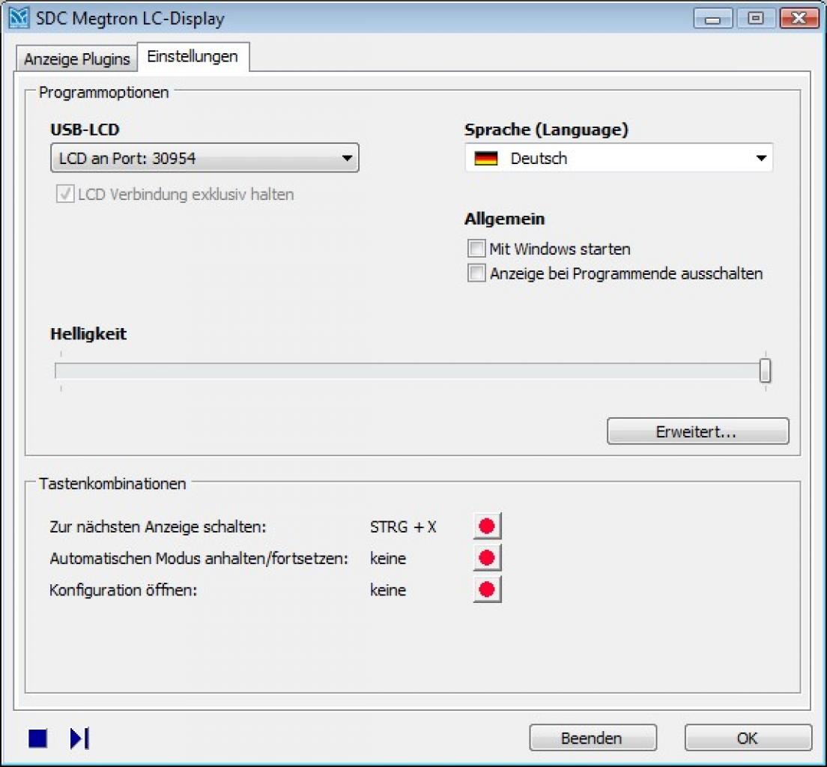Open the USB-LCD port dropdown

[205, 158]
